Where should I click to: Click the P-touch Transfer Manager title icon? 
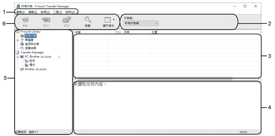[x=18, y=6]
